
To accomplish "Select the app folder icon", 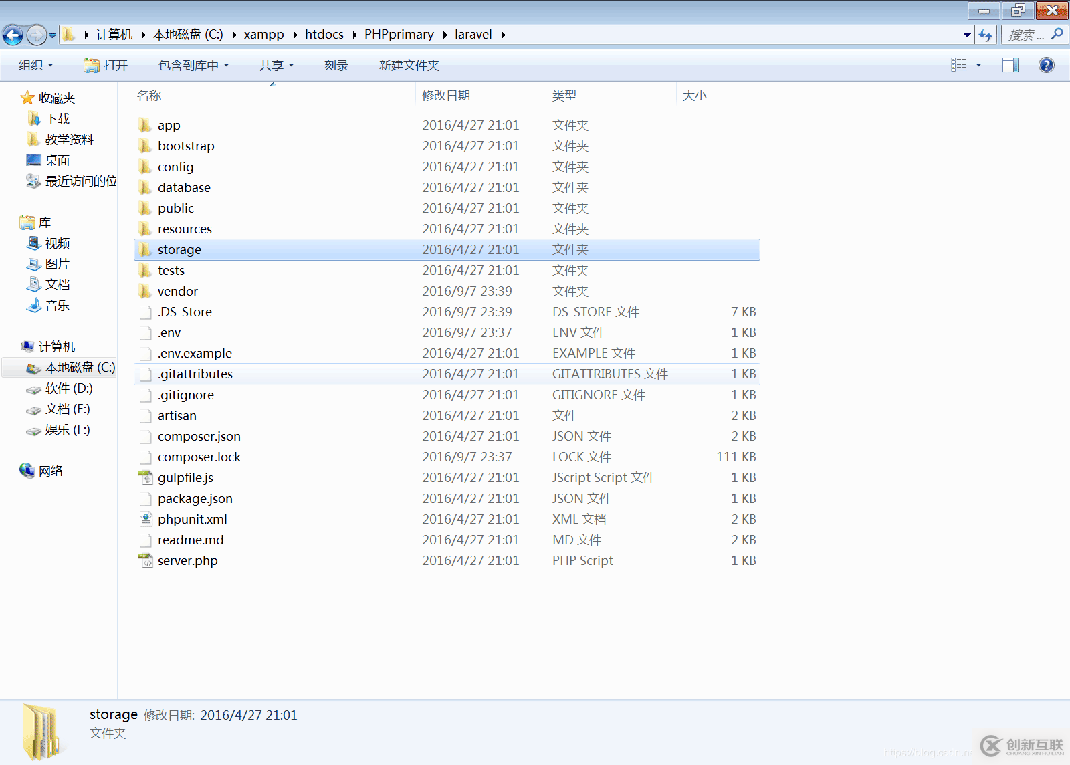I will 145,125.
